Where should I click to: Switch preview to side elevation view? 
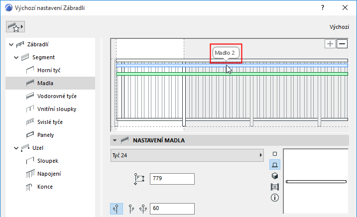coord(275,165)
